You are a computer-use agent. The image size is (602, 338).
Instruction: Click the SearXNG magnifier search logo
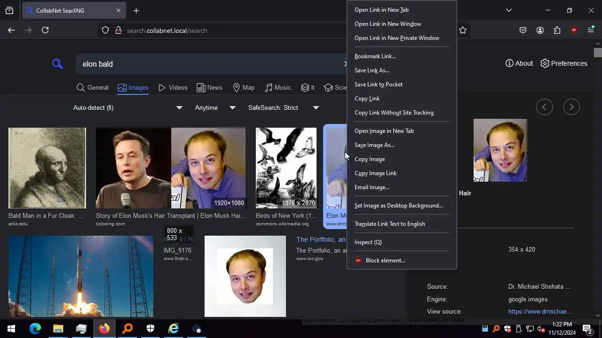[57, 64]
